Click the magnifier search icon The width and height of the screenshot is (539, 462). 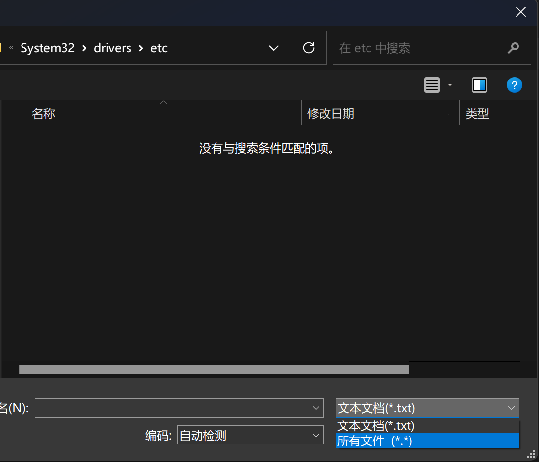tap(513, 48)
